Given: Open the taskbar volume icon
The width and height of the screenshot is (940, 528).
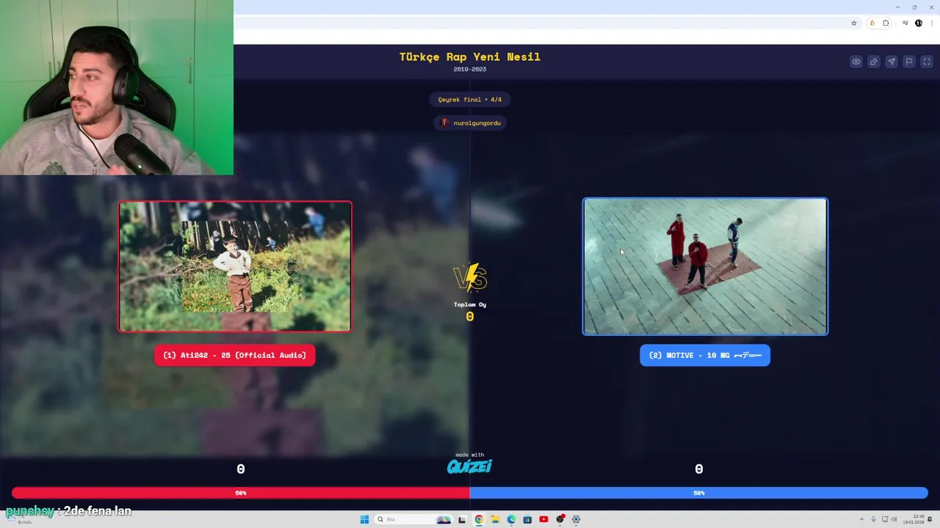Looking at the screenshot, I should tap(894, 519).
